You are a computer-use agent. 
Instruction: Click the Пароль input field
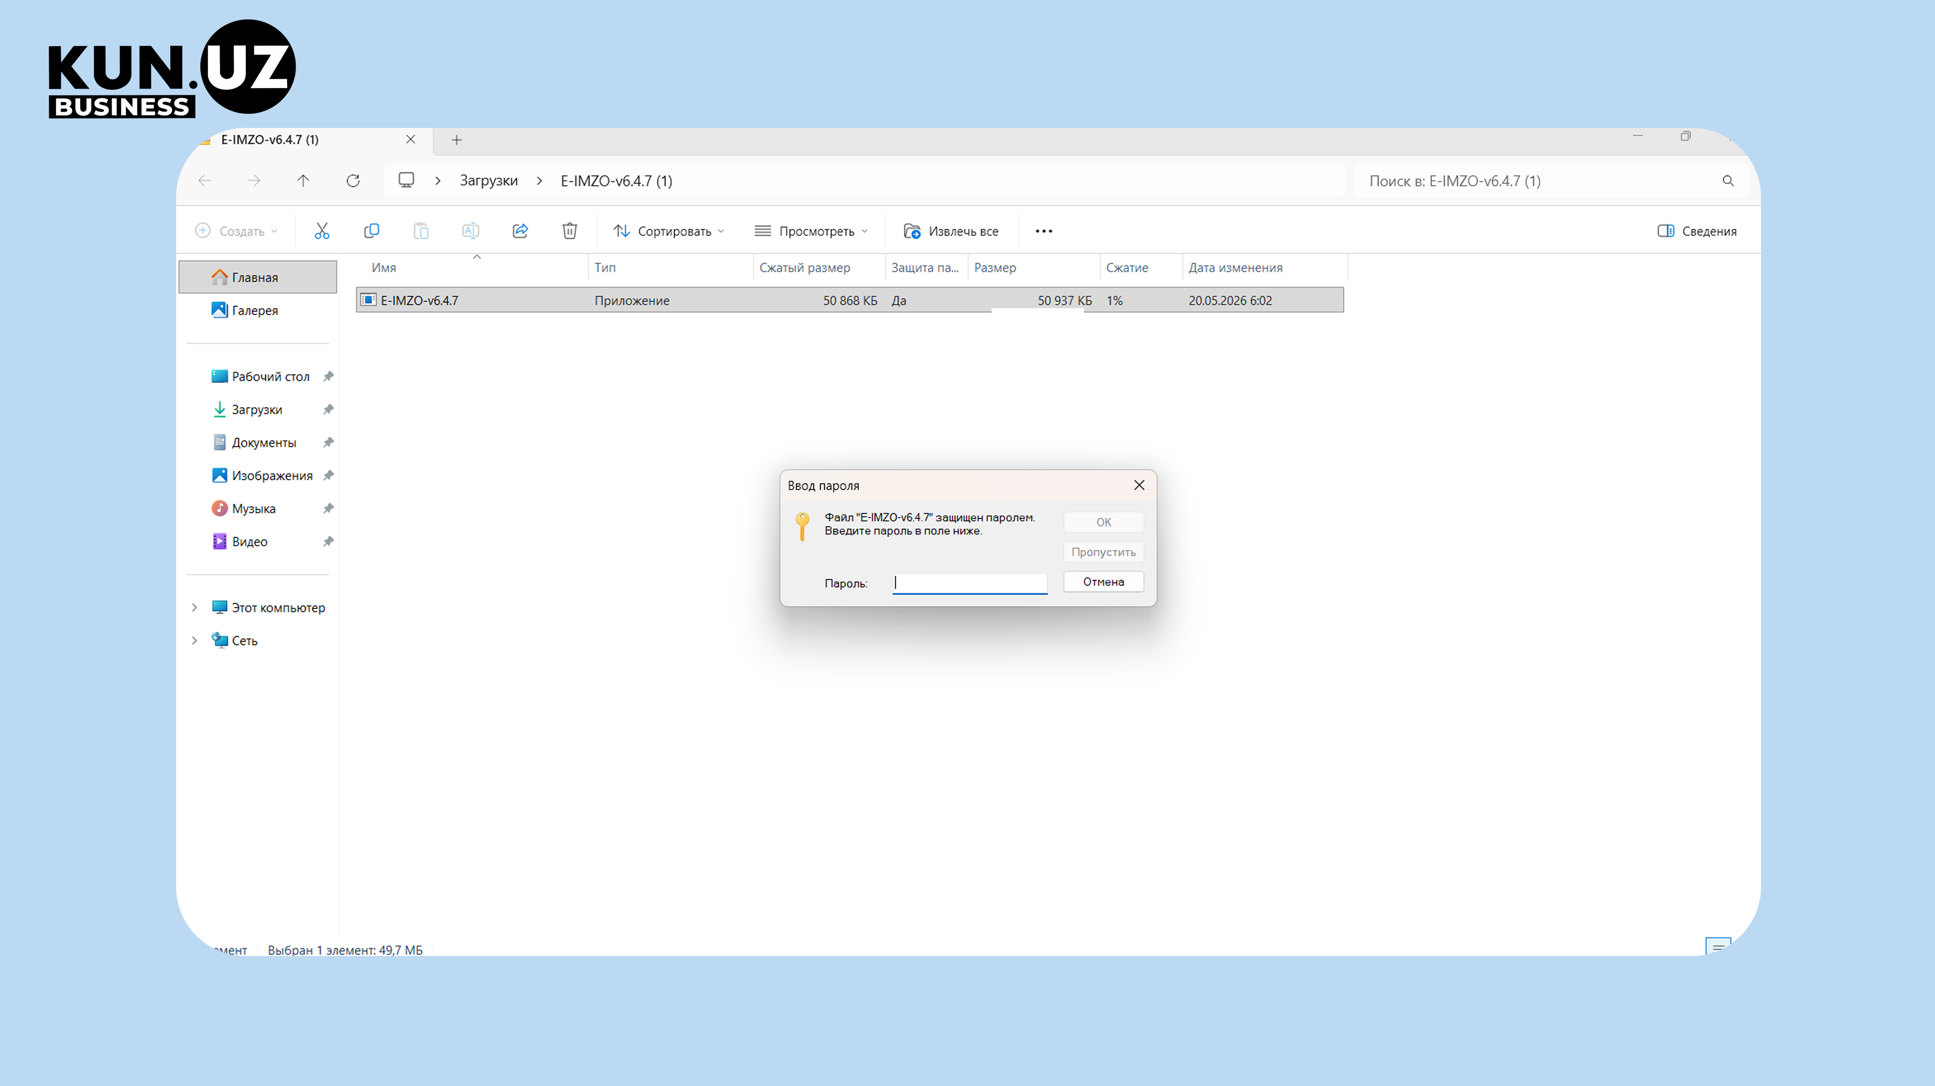tap(970, 583)
